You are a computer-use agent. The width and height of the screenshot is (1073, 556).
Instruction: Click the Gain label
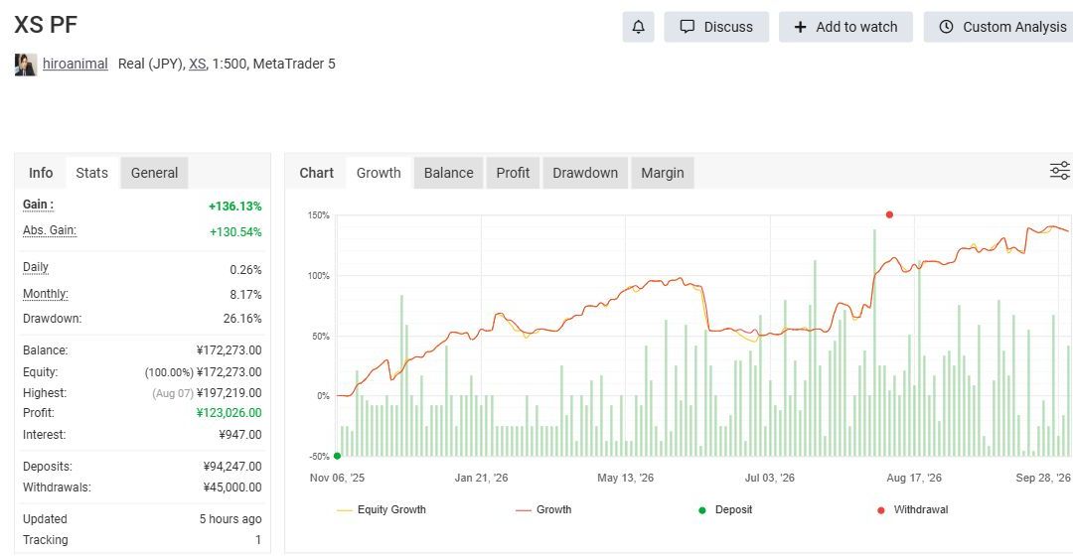coord(38,205)
